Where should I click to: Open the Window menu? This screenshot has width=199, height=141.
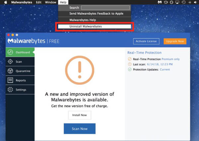50,2
